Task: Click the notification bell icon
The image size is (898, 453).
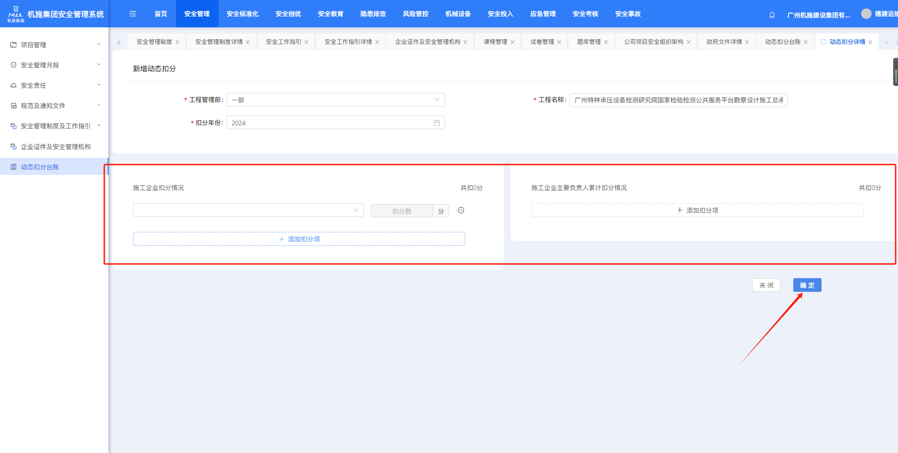Action: [772, 15]
